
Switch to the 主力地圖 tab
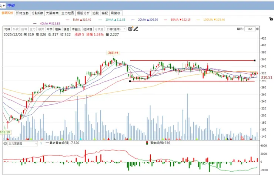click(68, 13)
